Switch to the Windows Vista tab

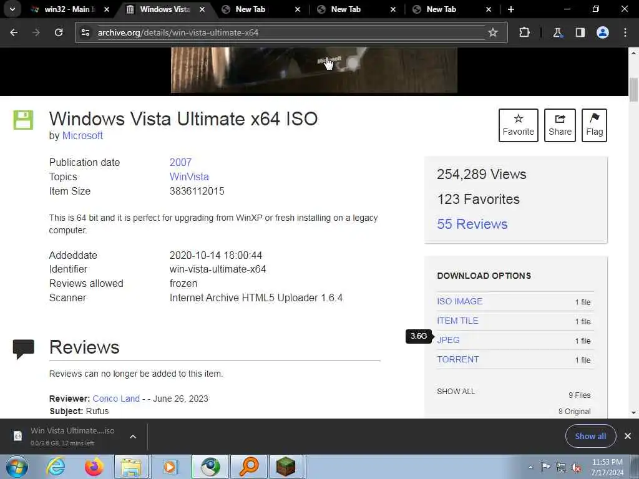165,9
